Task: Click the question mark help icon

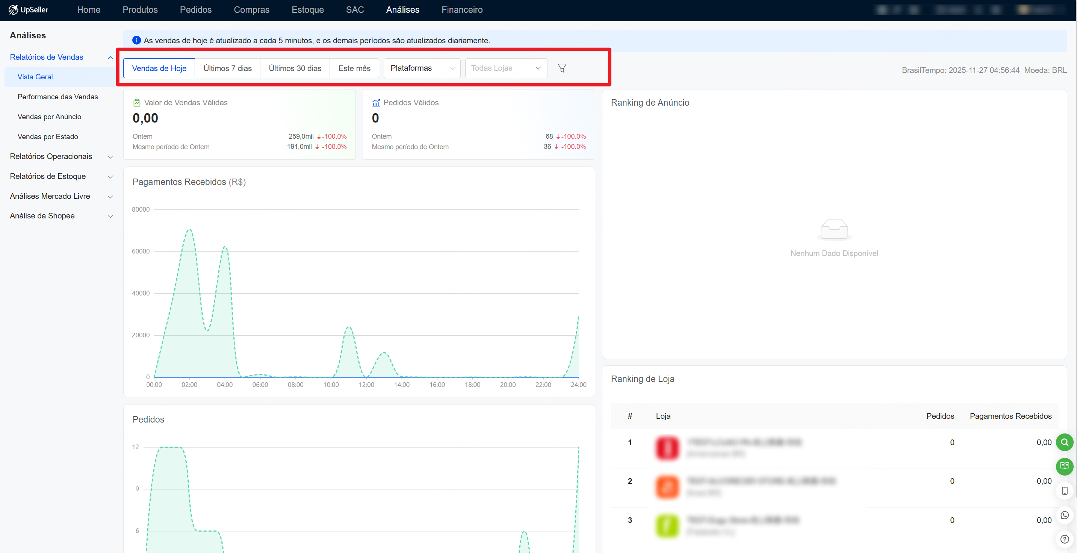Action: (1064, 539)
